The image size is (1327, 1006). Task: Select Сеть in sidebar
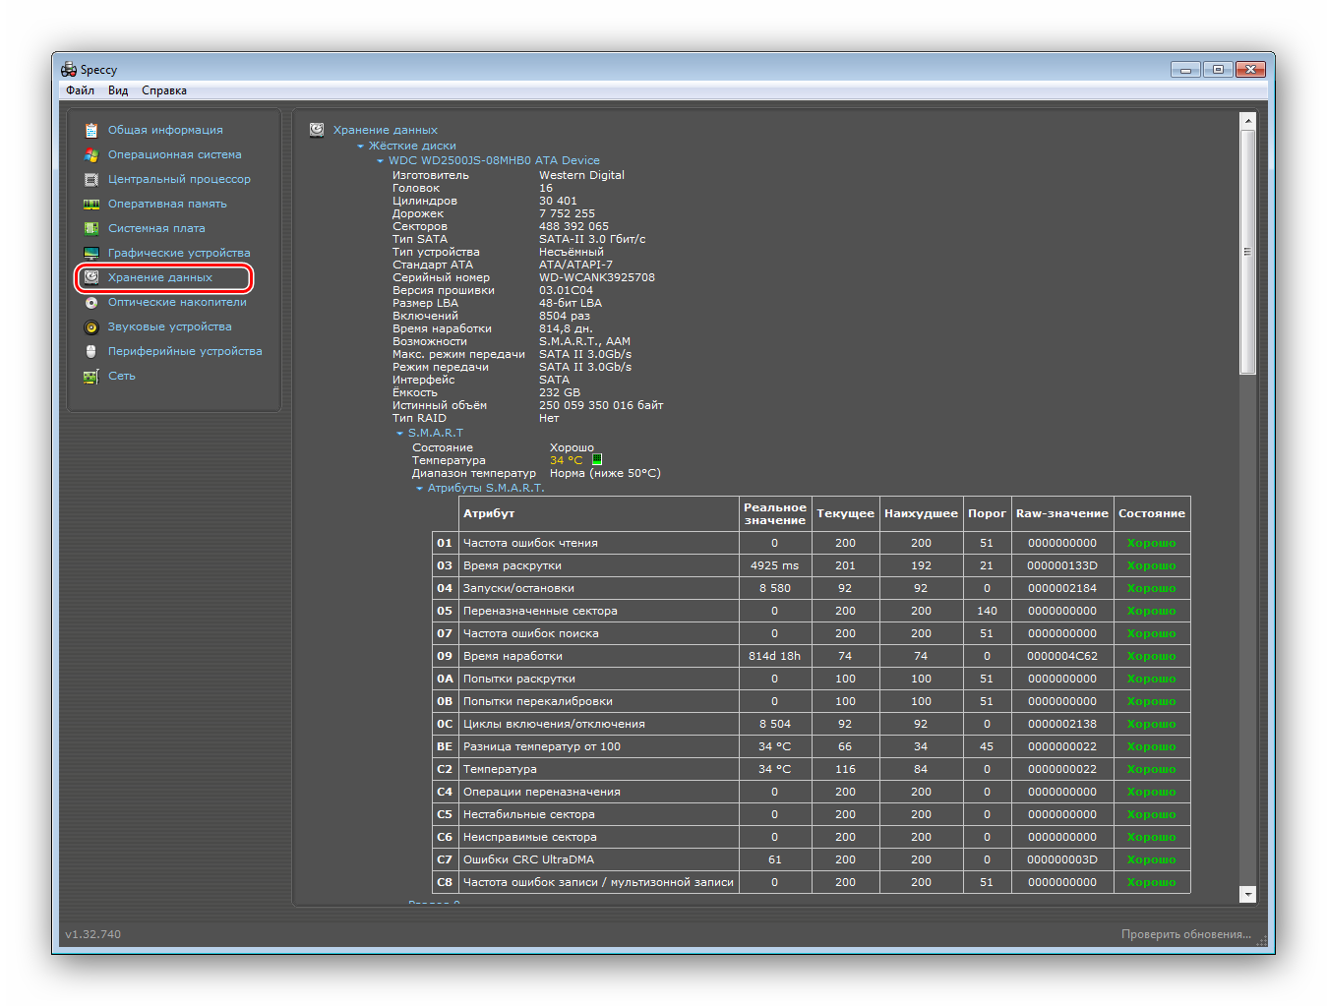click(x=122, y=376)
